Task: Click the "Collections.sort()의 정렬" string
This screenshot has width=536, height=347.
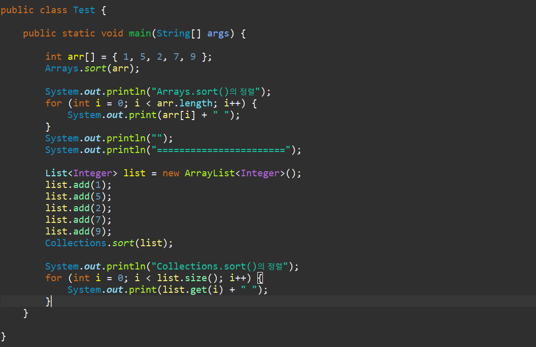Action: point(219,266)
